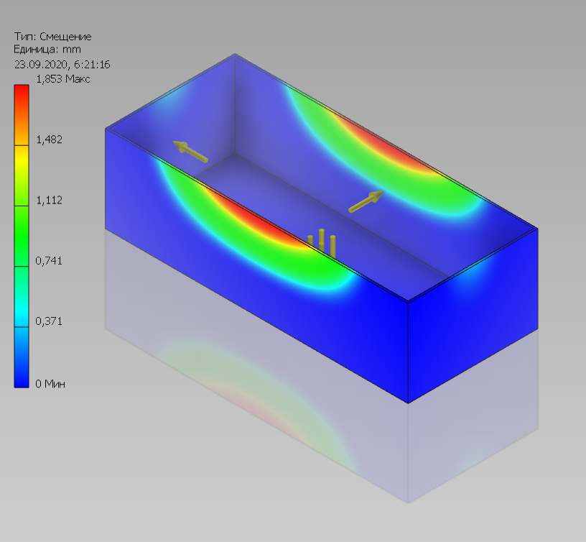Screen dimensions: 586x542
Task: Click the "Тип: Смещение" legend label
Action: [x=52, y=37]
